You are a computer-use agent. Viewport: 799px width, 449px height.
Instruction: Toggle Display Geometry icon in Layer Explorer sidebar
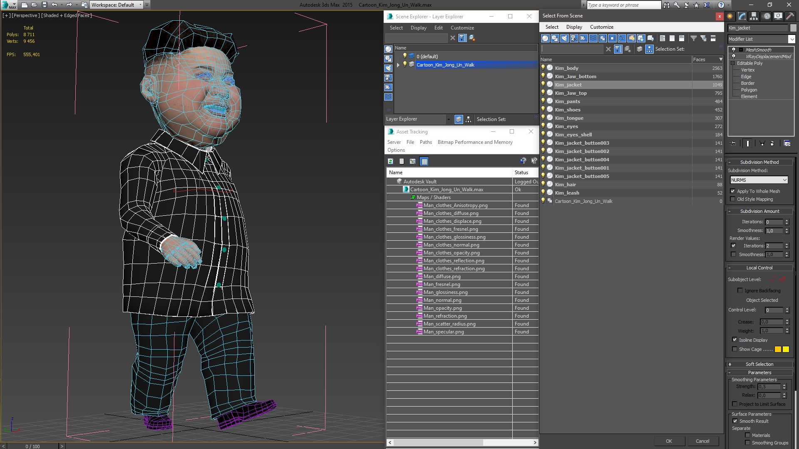tap(388, 49)
